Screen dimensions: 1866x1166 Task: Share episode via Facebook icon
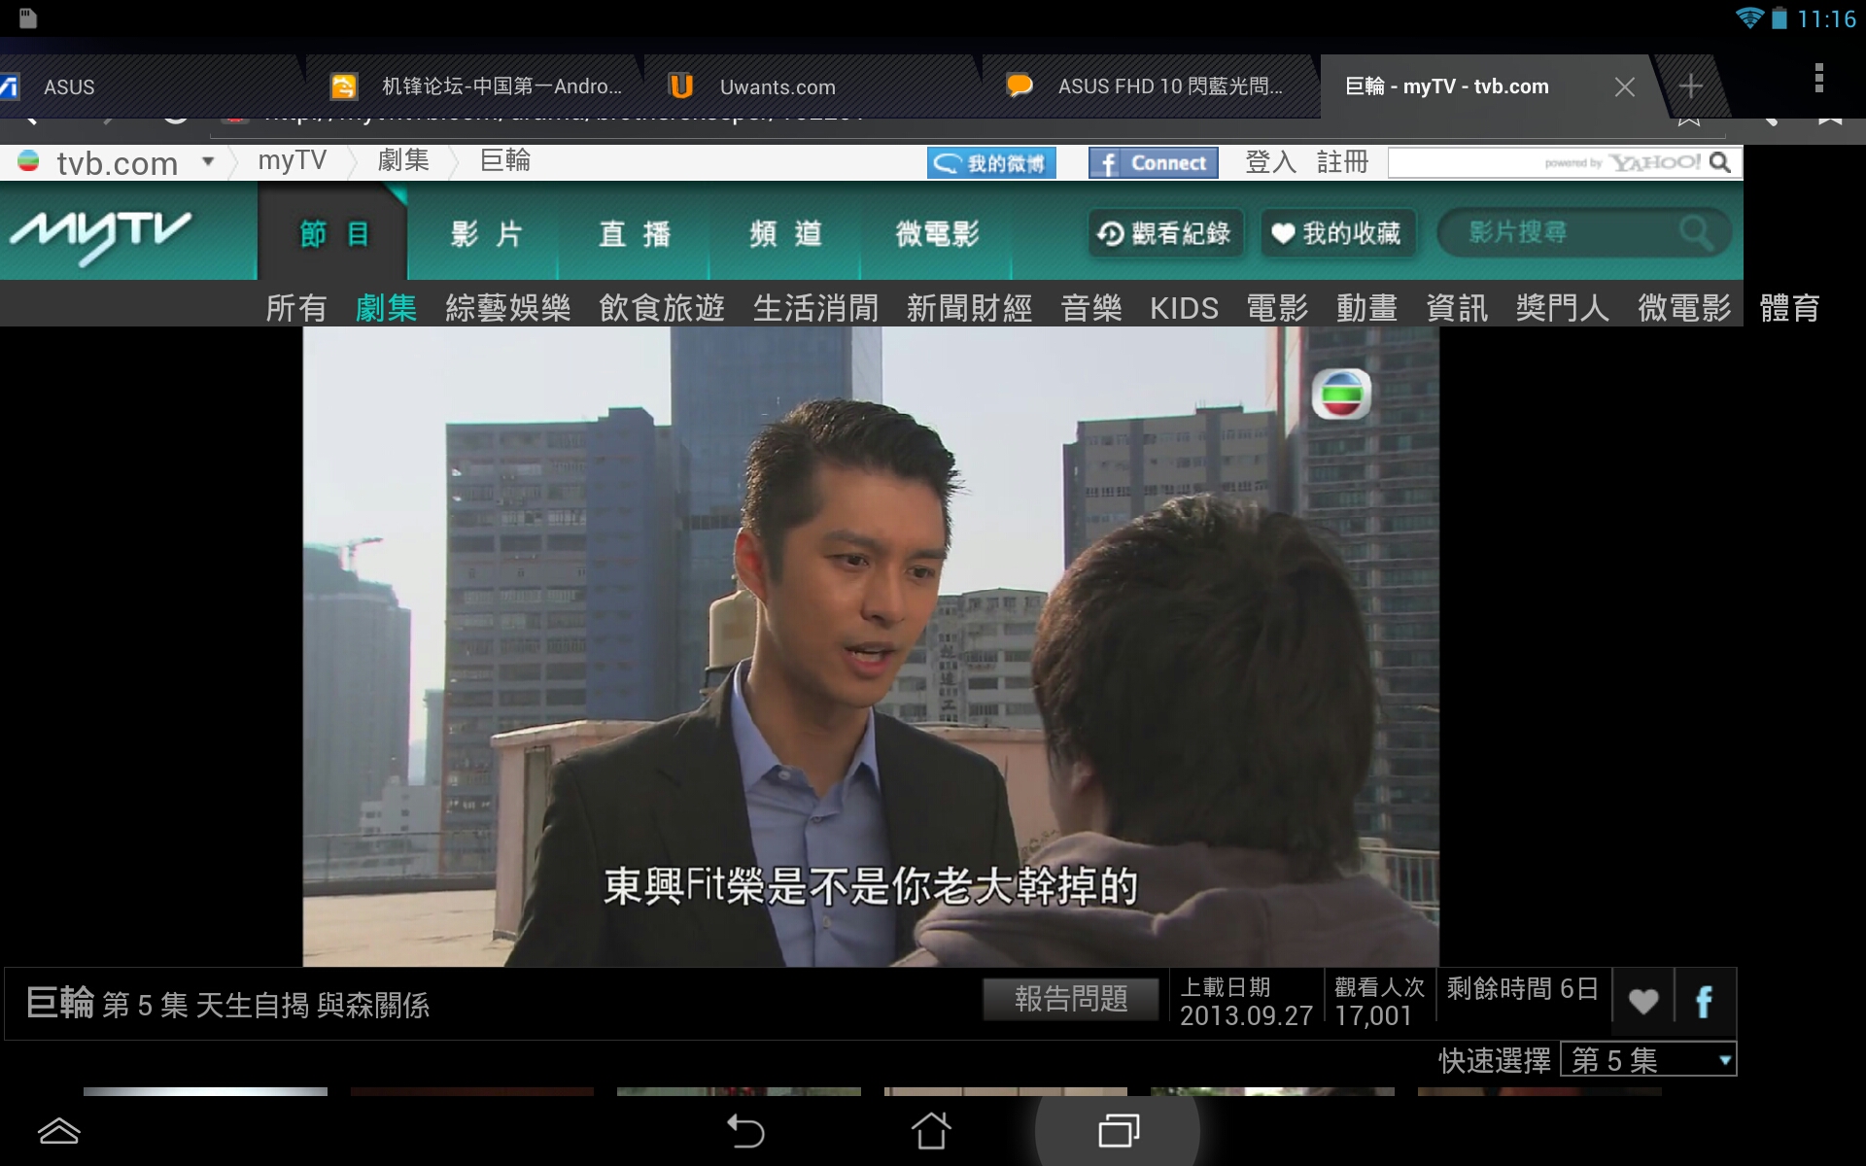[1705, 1002]
